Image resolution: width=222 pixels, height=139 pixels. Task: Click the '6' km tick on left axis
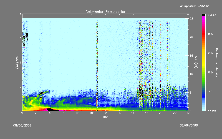pyautogui.click(x=21, y=38)
